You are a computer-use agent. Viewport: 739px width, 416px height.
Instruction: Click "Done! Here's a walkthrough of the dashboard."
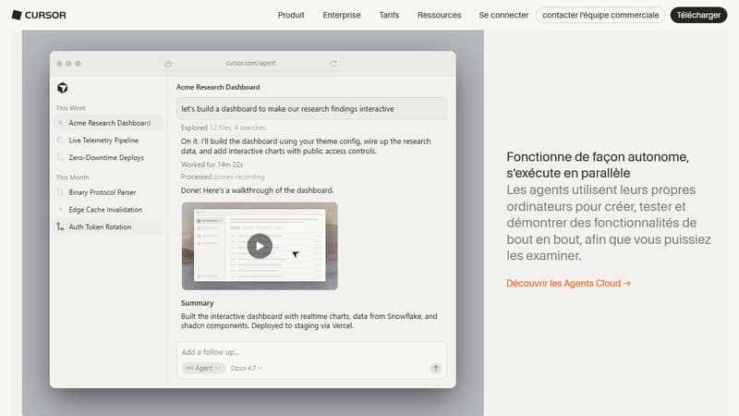pyautogui.click(x=258, y=190)
